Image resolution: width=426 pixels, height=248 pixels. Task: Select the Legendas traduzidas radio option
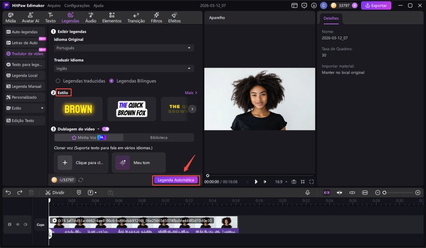(x=58, y=81)
